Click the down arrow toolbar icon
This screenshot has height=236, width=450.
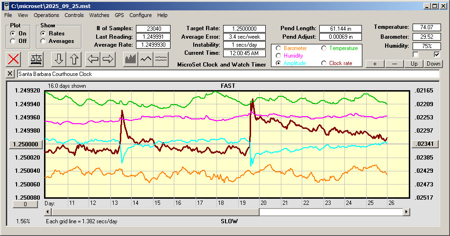coord(59,59)
